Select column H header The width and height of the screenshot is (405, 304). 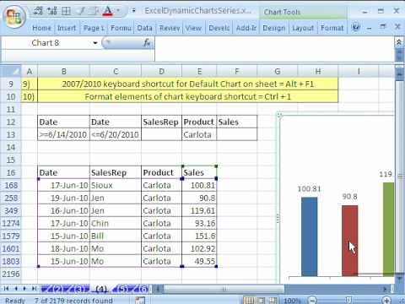318,72
